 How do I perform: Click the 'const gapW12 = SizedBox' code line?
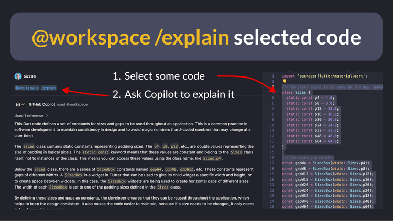[328, 174]
